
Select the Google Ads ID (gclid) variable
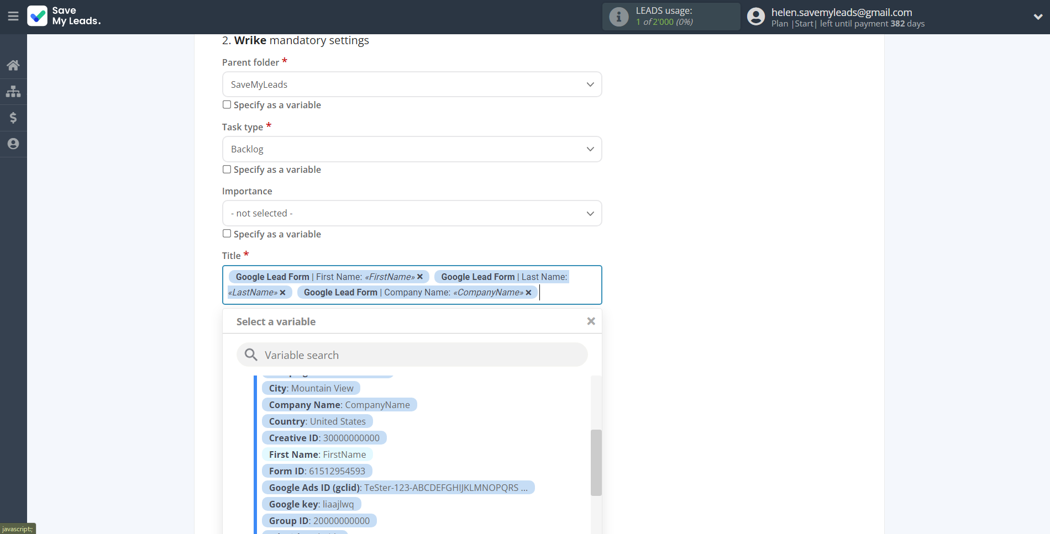tap(398, 488)
